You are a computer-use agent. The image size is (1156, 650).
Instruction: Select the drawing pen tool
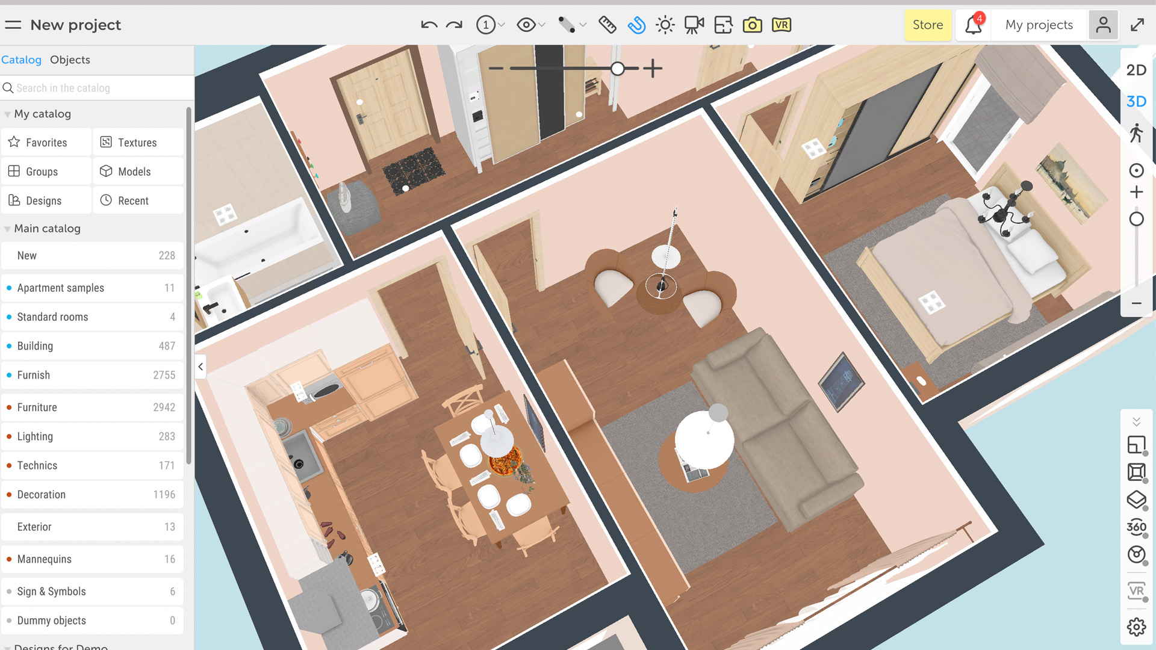coord(568,25)
